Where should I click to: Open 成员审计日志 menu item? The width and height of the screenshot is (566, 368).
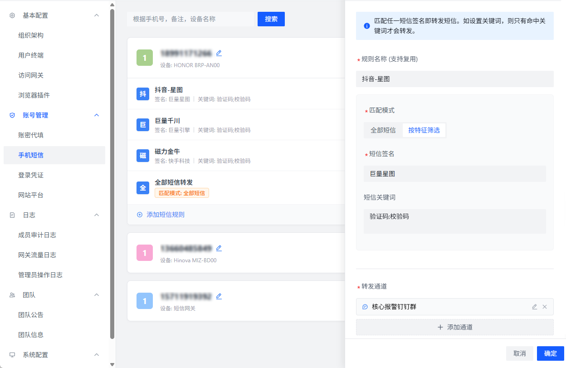pyautogui.click(x=54, y=235)
